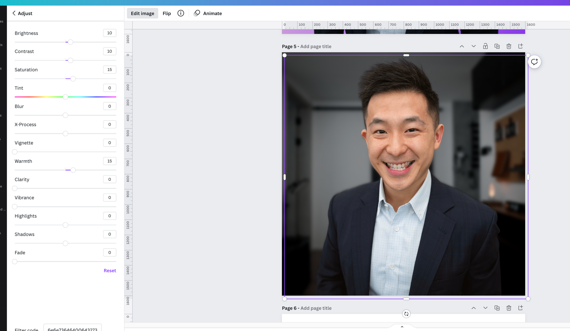Select the portrait photo on Page 5
The image size is (570, 331).
(x=405, y=175)
